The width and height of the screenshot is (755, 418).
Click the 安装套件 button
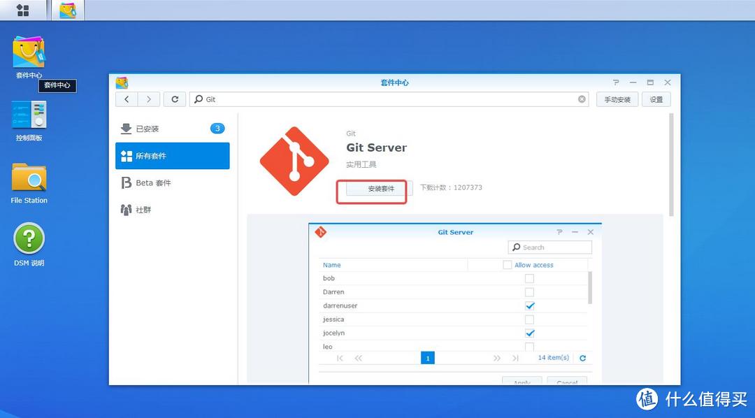tap(380, 188)
